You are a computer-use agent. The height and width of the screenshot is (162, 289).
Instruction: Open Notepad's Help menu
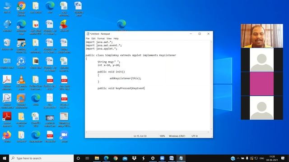116,39
